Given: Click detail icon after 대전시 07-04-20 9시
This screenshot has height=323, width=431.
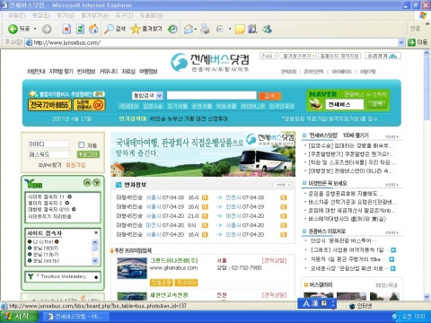Looking at the screenshot, I should [x=205, y=225].
